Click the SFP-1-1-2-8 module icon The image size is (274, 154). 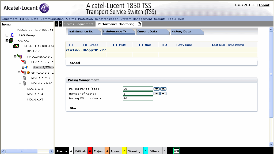coord(24,73)
